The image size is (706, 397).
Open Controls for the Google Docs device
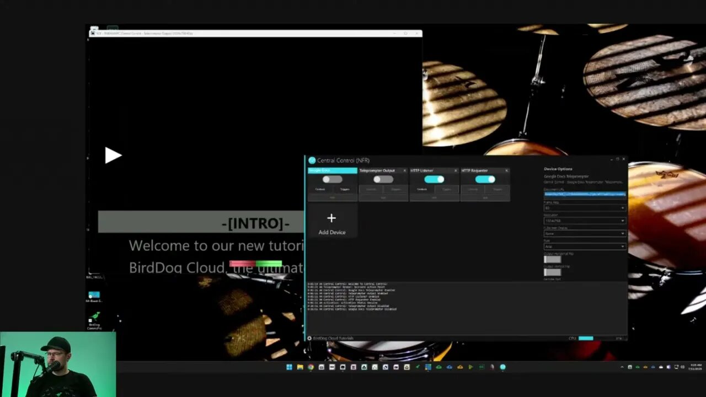pos(320,189)
